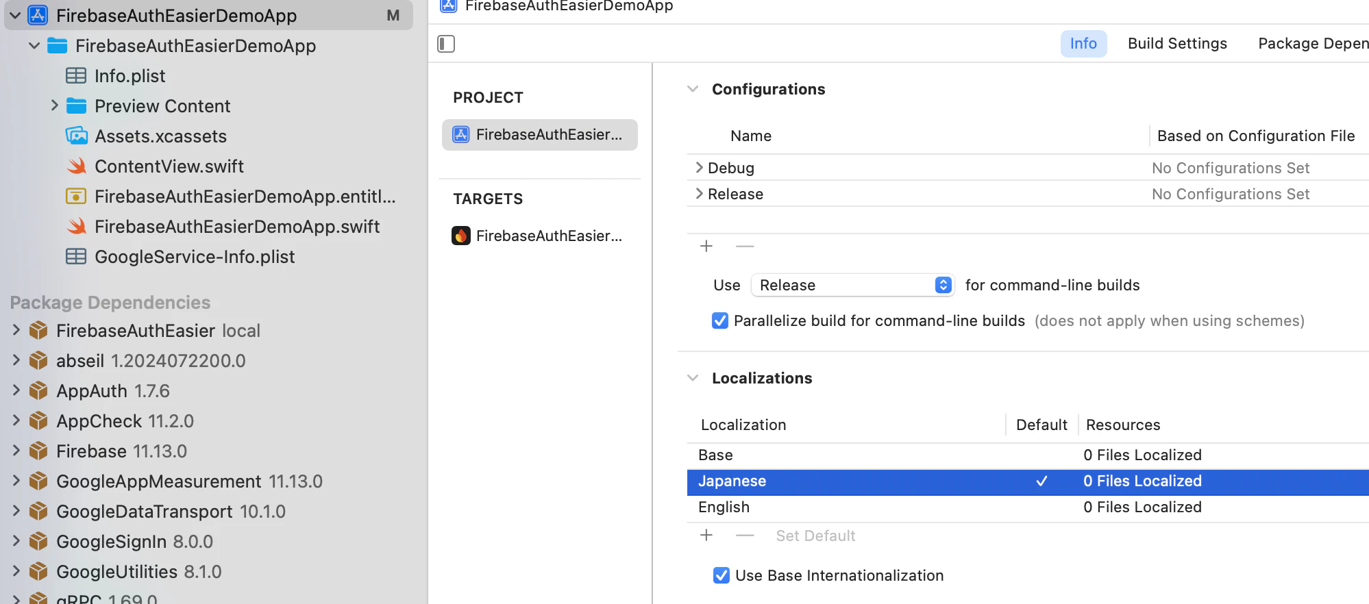1369x604 pixels.
Task: Click the Based on Configuration File column header
Action: click(1256, 136)
